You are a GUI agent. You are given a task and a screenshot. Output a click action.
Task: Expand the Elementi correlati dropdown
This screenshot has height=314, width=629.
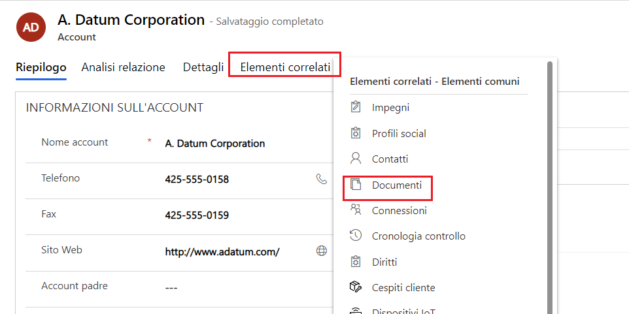[x=284, y=67]
